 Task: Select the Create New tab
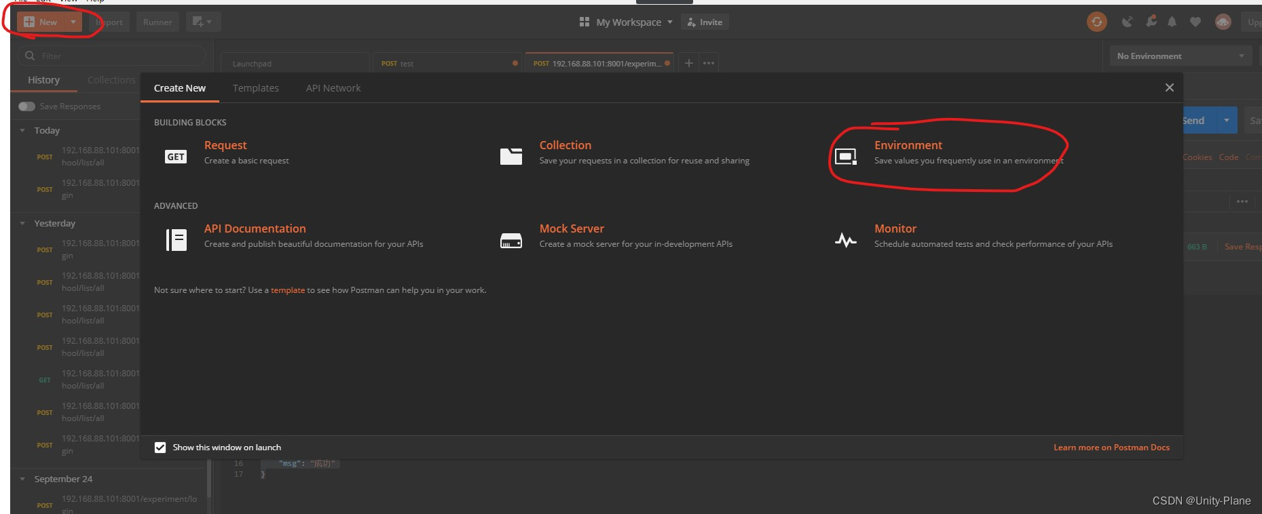[180, 88]
